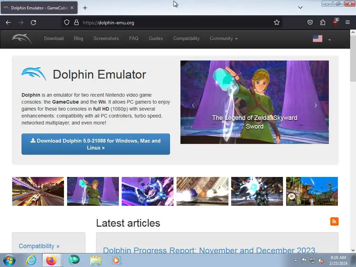
Task: Launch Internet Explorer from taskbar
Action: click(31, 260)
